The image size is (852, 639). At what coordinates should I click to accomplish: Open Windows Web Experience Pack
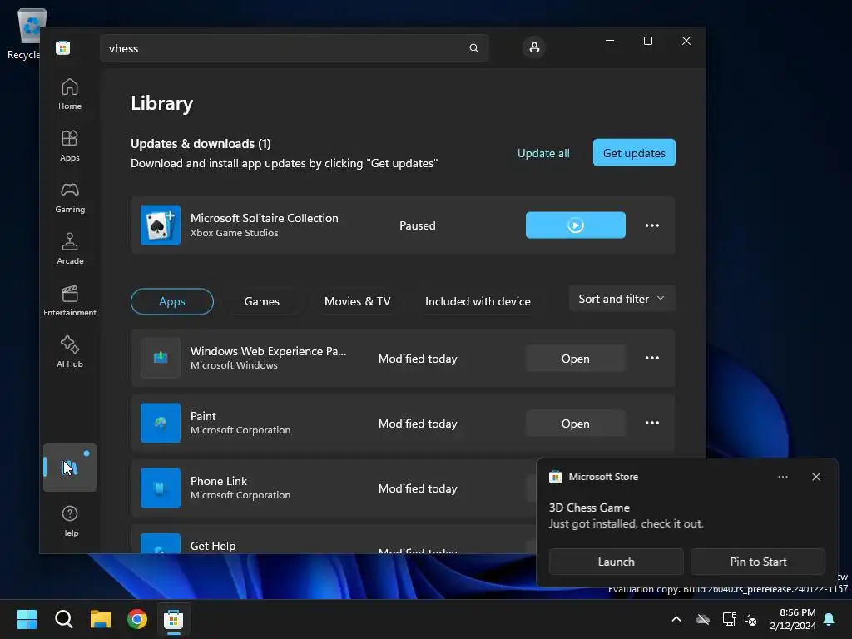coord(576,359)
